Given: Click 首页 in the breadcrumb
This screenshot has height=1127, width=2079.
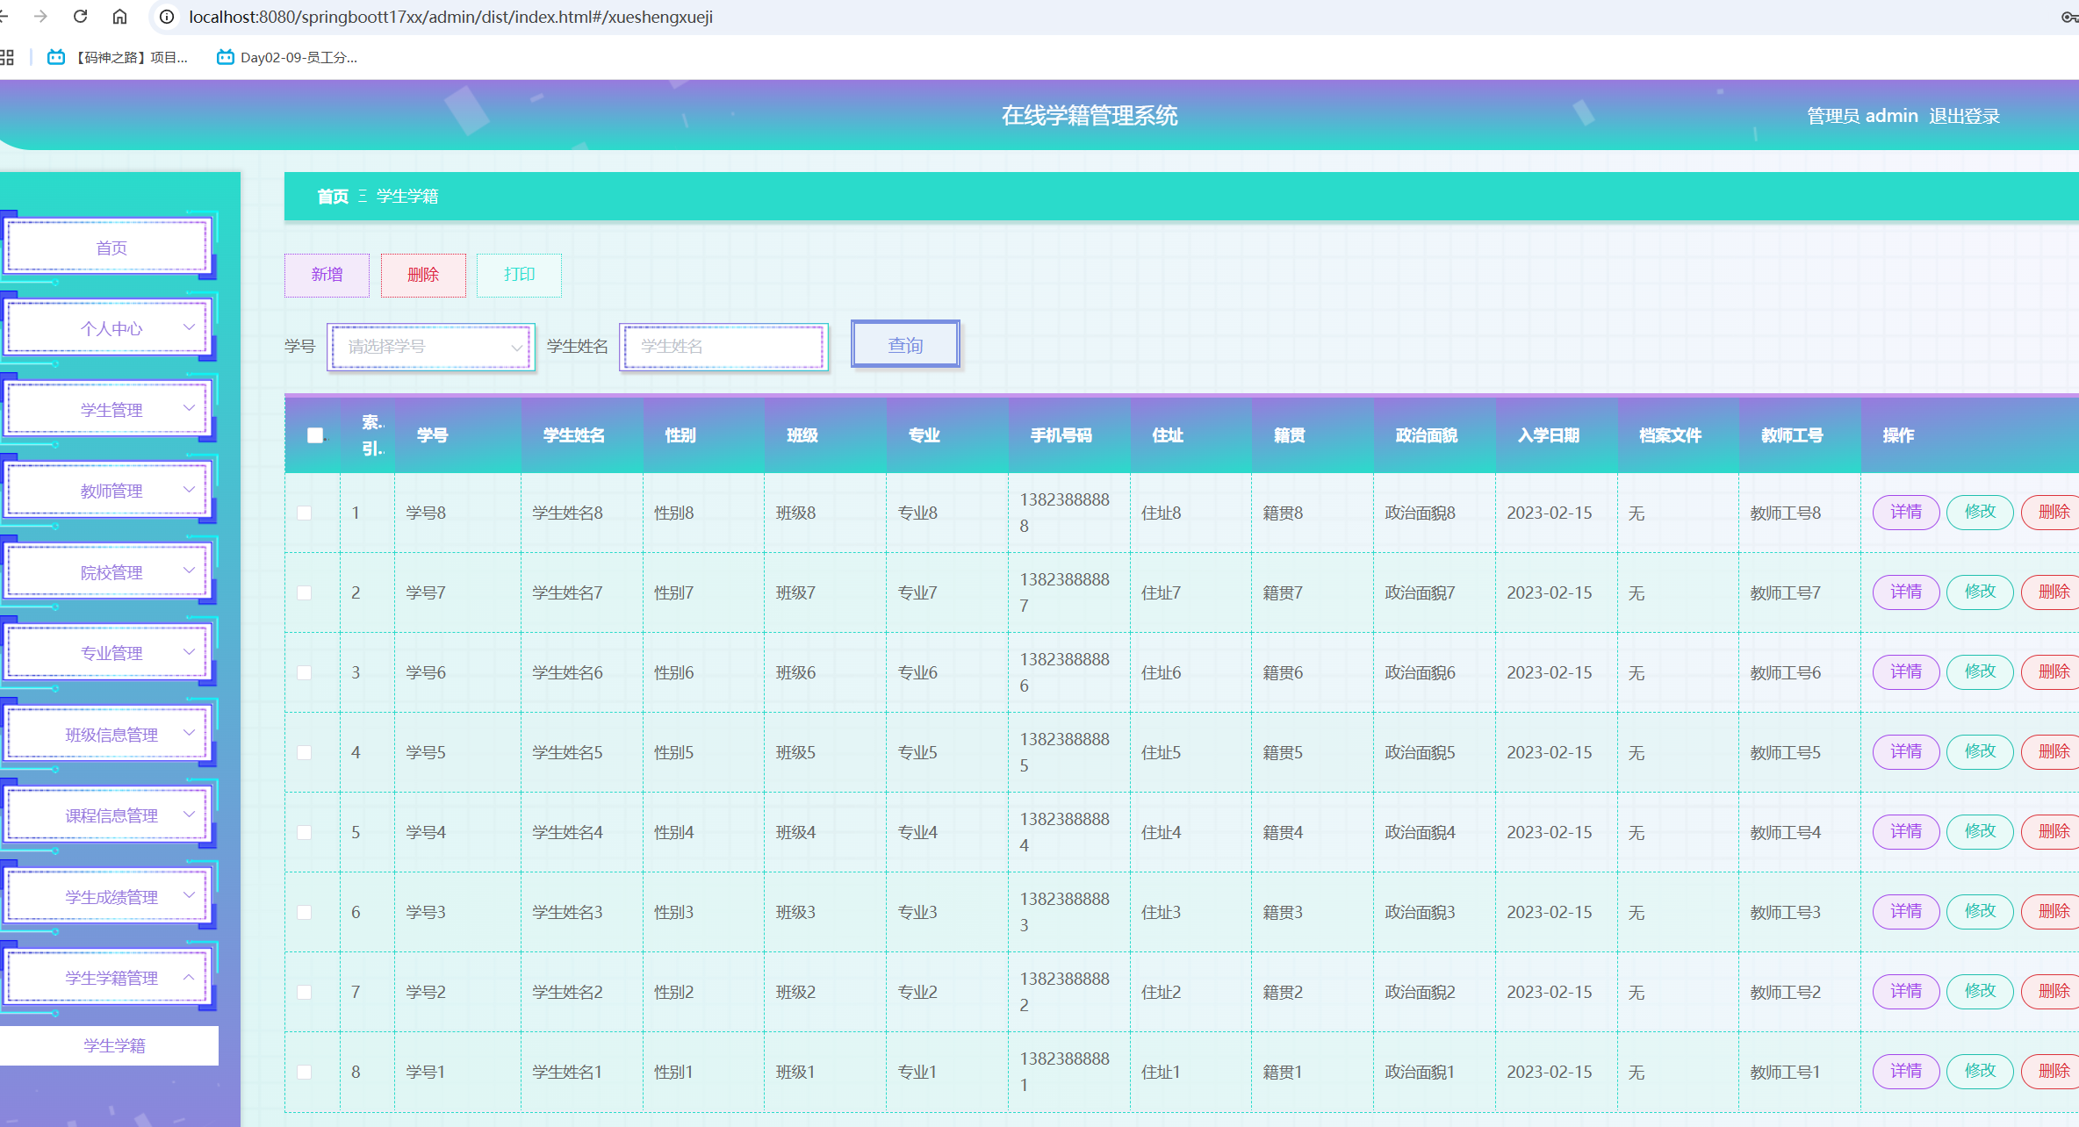Looking at the screenshot, I should (x=333, y=197).
